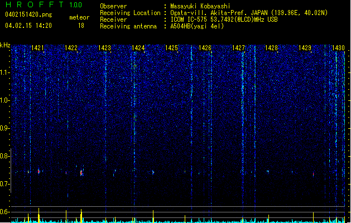Click time marker 1423
Screen dimensions: 351x223
click(104, 48)
